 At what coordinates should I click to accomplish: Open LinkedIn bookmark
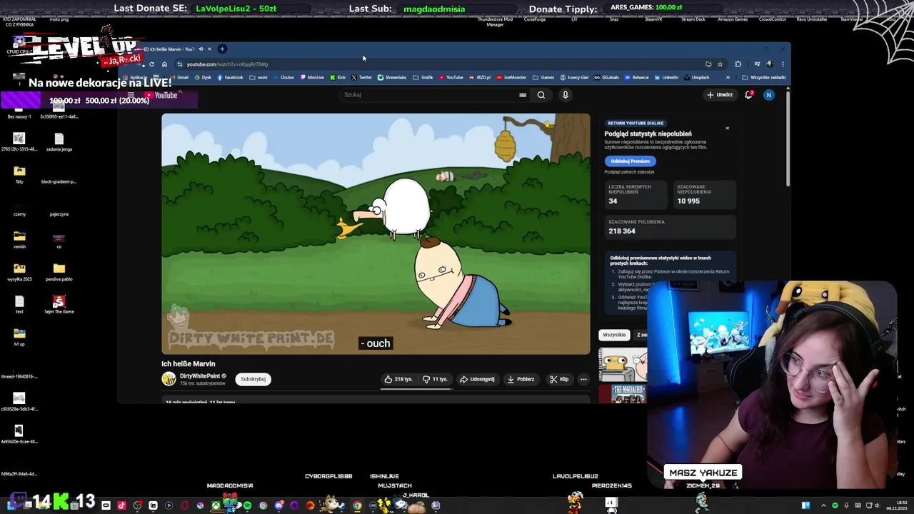[x=666, y=77]
